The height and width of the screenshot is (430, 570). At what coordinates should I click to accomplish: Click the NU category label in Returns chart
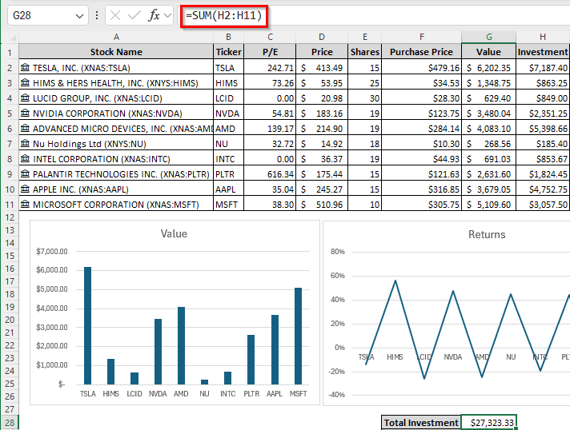click(x=511, y=357)
